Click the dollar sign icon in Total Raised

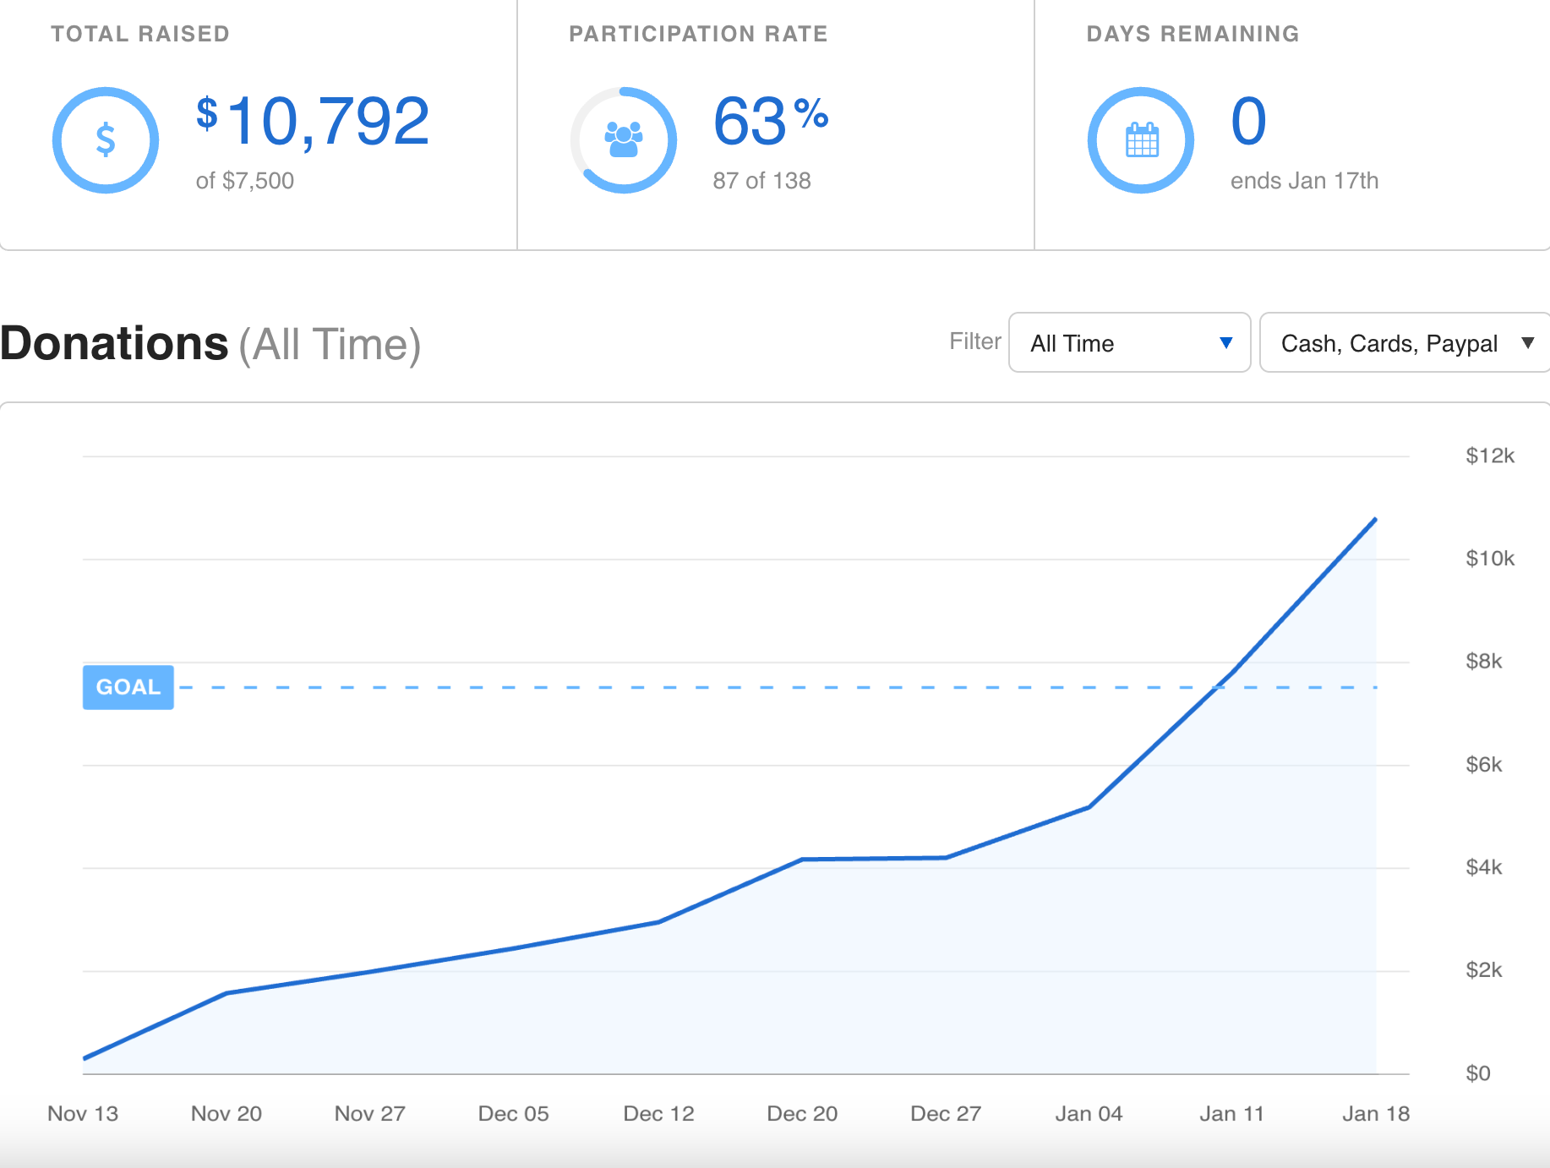pyautogui.click(x=105, y=139)
